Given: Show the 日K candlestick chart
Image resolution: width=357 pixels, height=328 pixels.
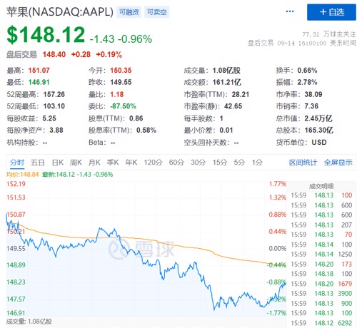Looking at the screenshot, I should point(58,163).
